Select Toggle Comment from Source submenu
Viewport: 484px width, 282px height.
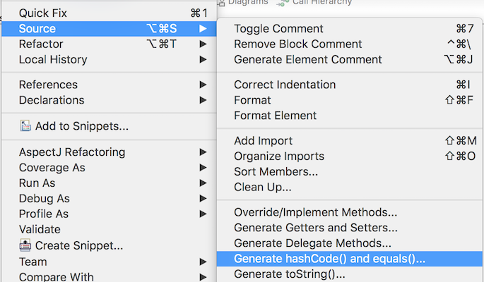pos(278,29)
